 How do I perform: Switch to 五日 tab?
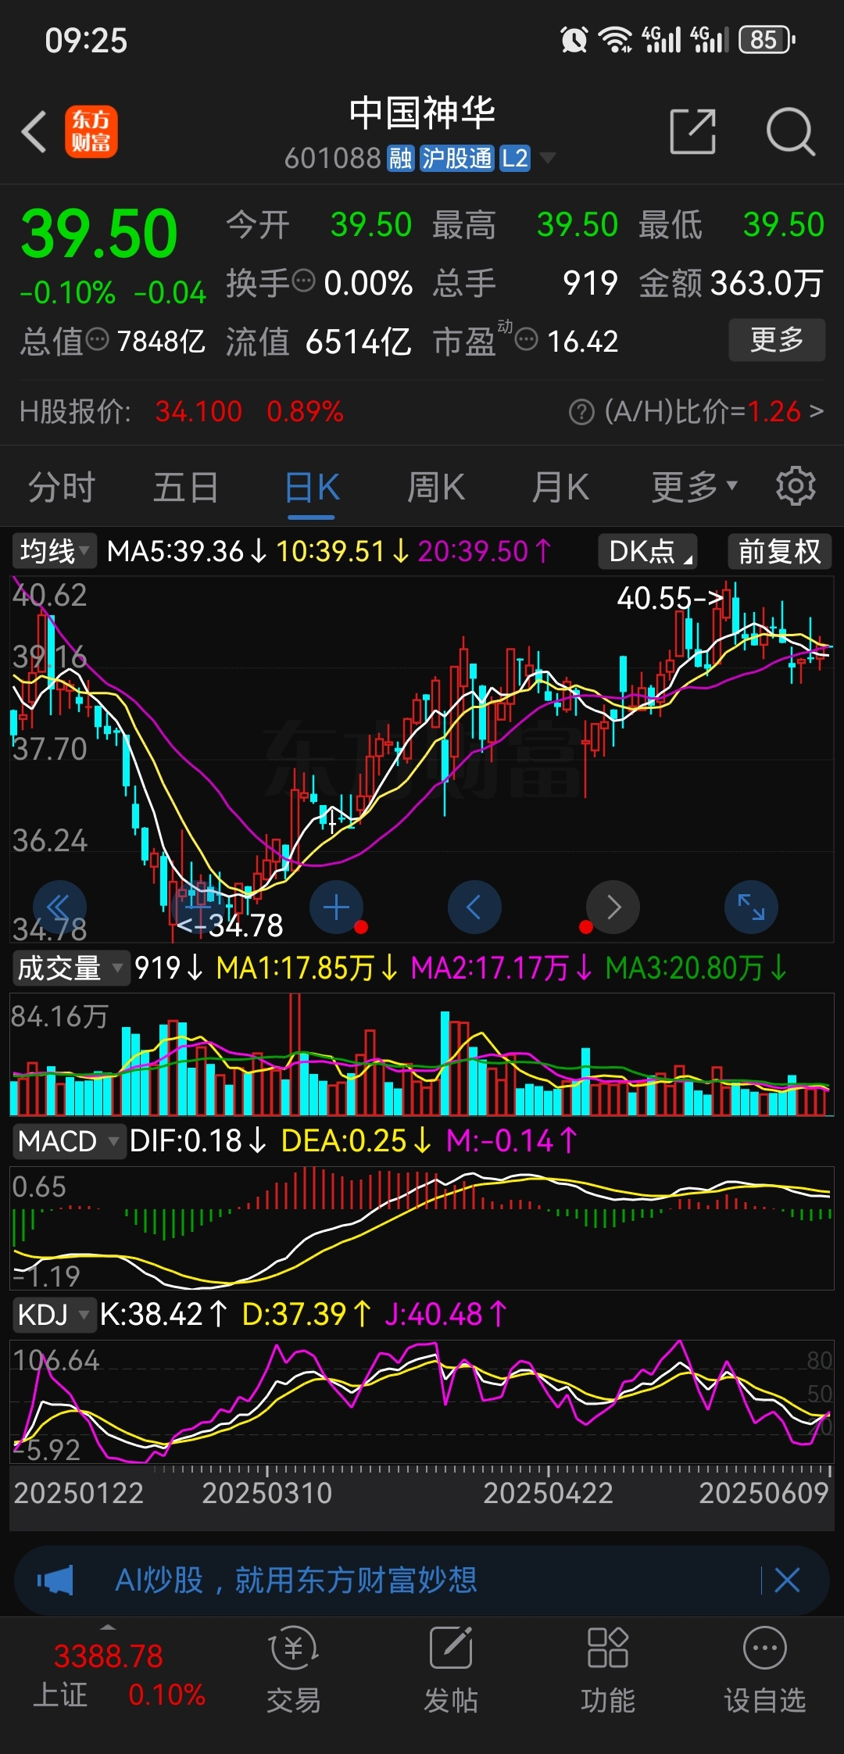(186, 487)
